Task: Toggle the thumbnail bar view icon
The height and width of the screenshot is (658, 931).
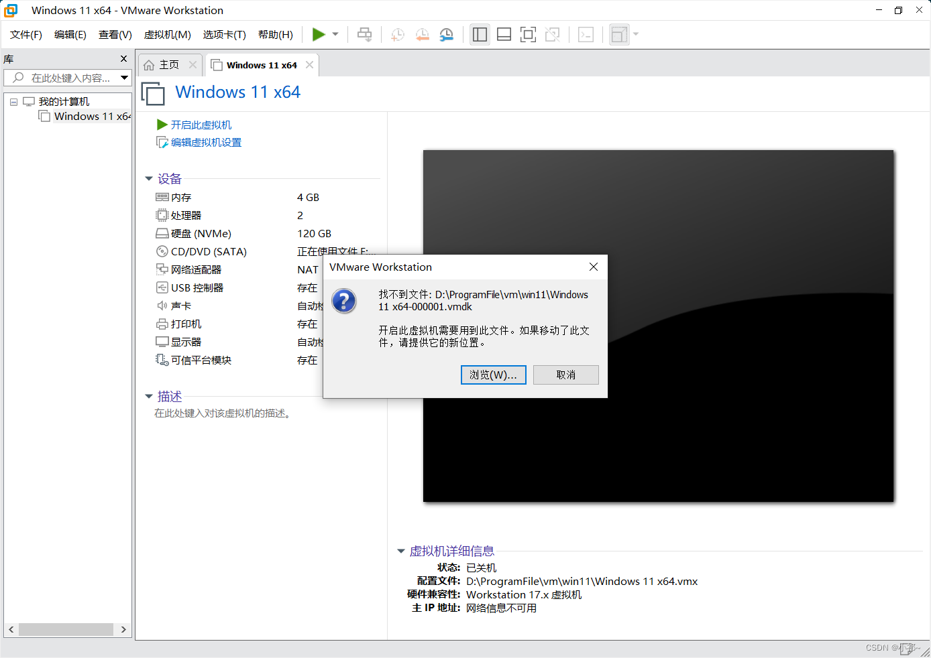Action: point(504,35)
